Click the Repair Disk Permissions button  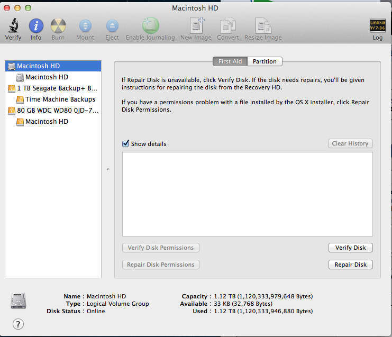point(161,265)
